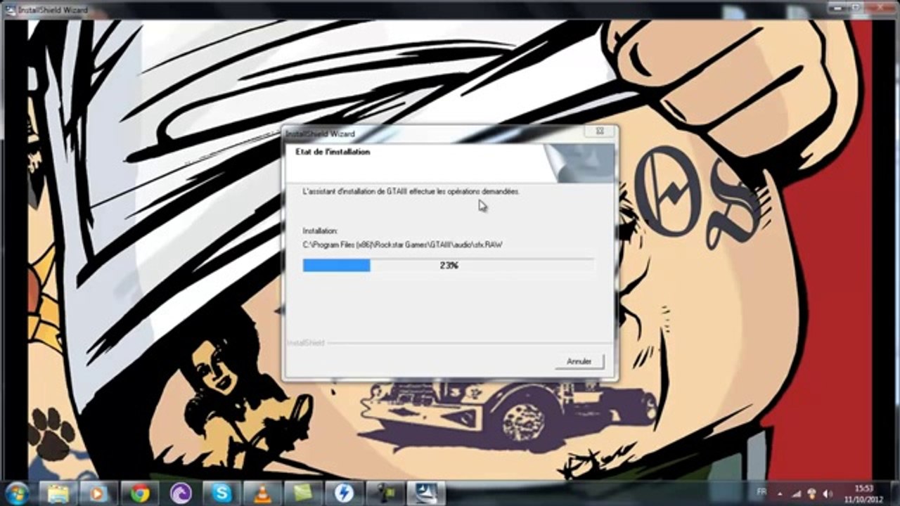Open the network signal tray icon

click(x=797, y=494)
